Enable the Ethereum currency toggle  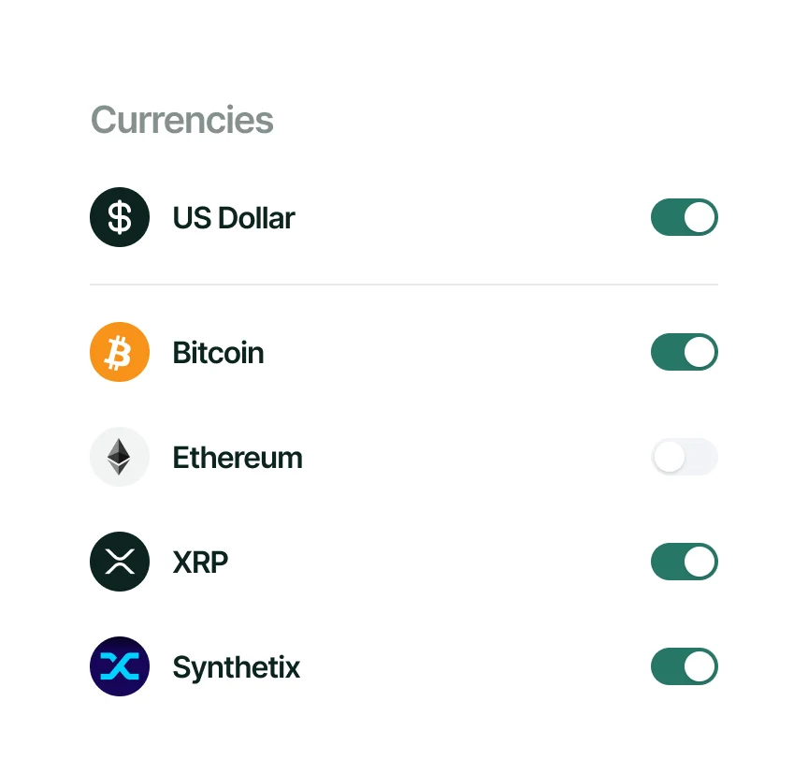pyautogui.click(x=684, y=457)
